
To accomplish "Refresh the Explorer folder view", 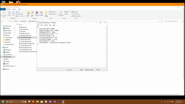I will 162,21.
